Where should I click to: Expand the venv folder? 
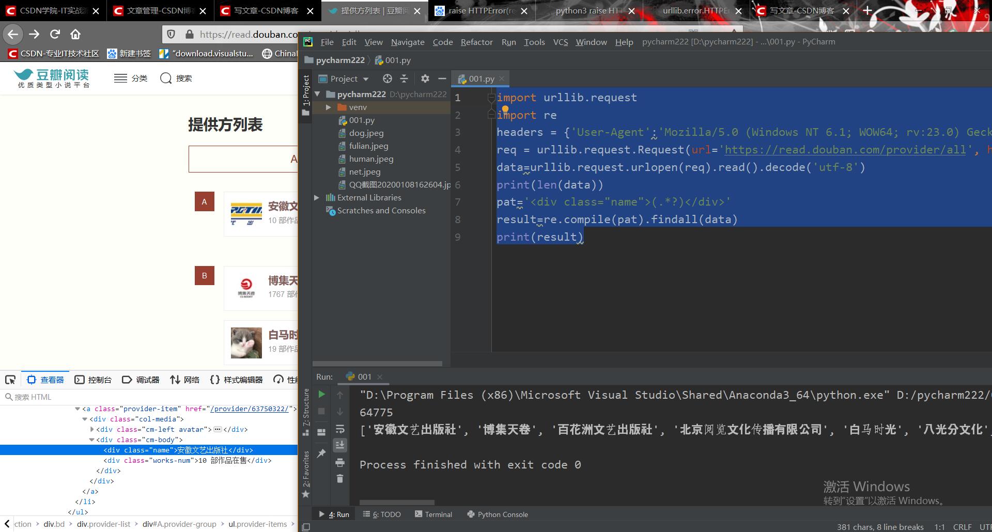tap(328, 107)
